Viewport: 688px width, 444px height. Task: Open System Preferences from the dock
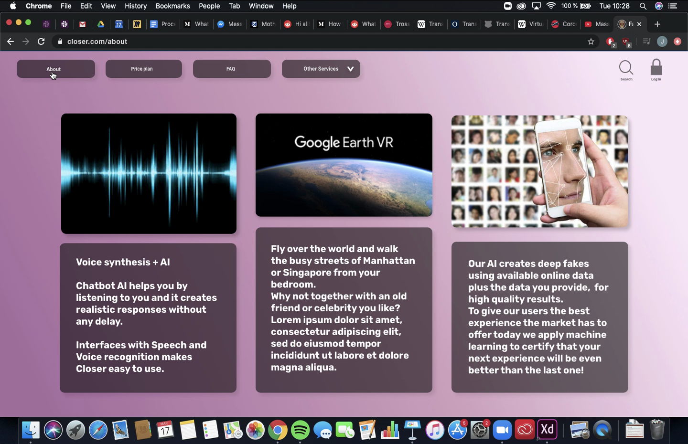(480, 430)
